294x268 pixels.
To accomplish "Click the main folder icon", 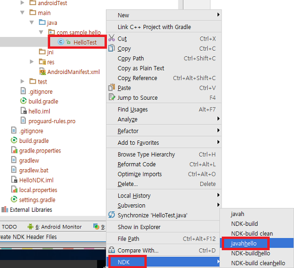I will pos(33,12).
